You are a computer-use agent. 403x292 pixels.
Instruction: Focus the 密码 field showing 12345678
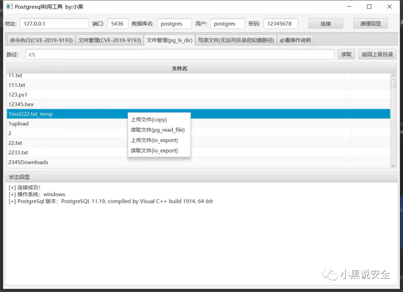coord(281,23)
